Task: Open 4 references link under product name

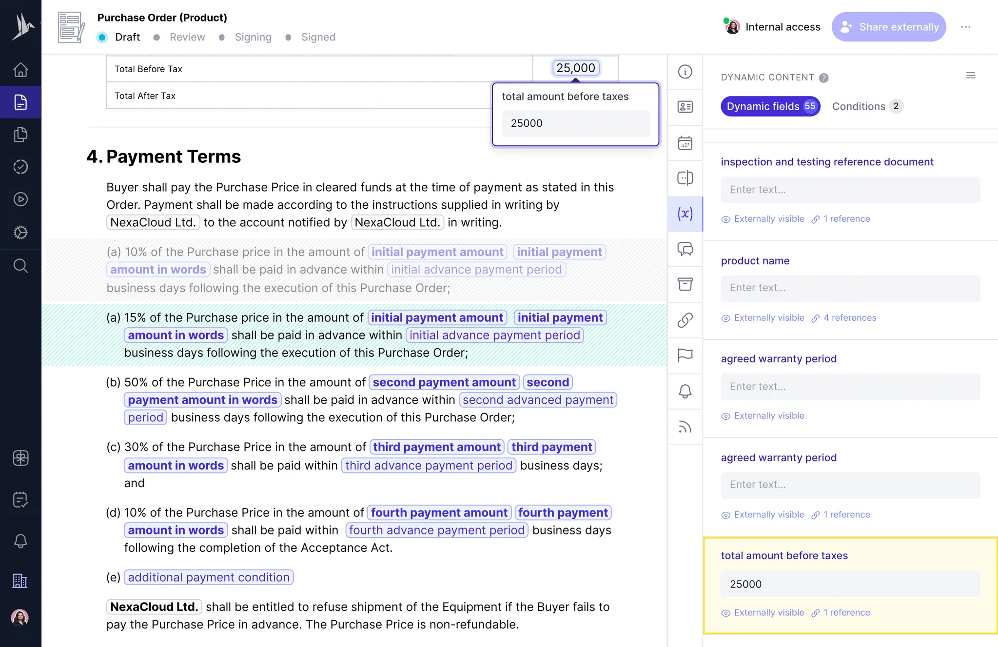Action: click(844, 318)
